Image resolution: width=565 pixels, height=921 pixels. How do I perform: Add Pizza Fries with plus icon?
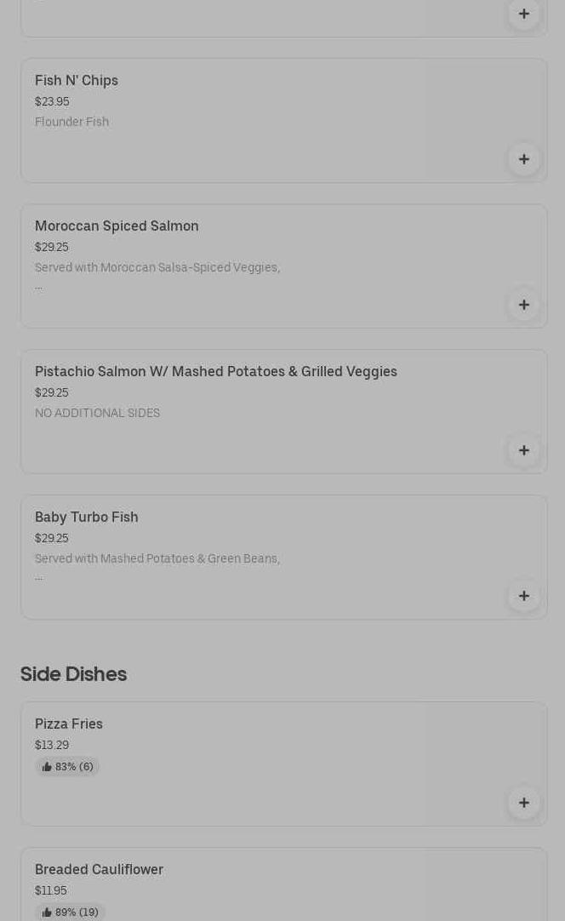pos(523,803)
